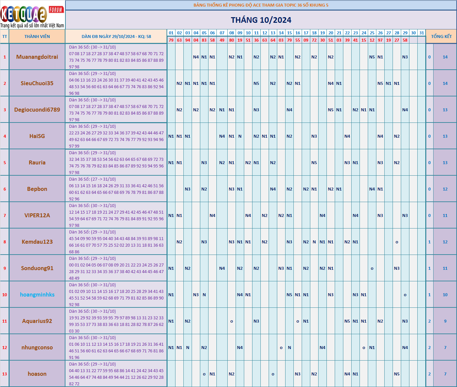457x387 pixels.
Task: Click the THÀNH VIÊN column header
Action: pyautogui.click(x=37, y=37)
